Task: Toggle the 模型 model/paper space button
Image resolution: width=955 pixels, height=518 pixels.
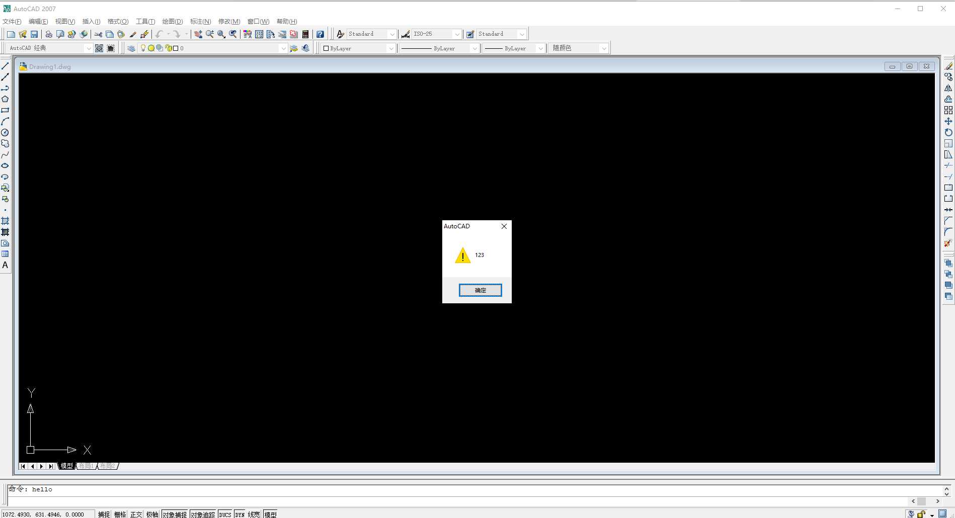Action: click(270, 514)
